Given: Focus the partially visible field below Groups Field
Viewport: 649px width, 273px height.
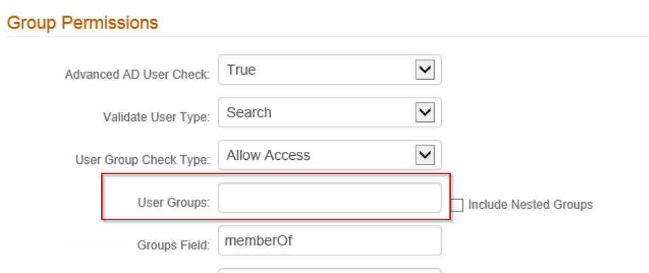Looking at the screenshot, I should pyautogui.click(x=330, y=270).
